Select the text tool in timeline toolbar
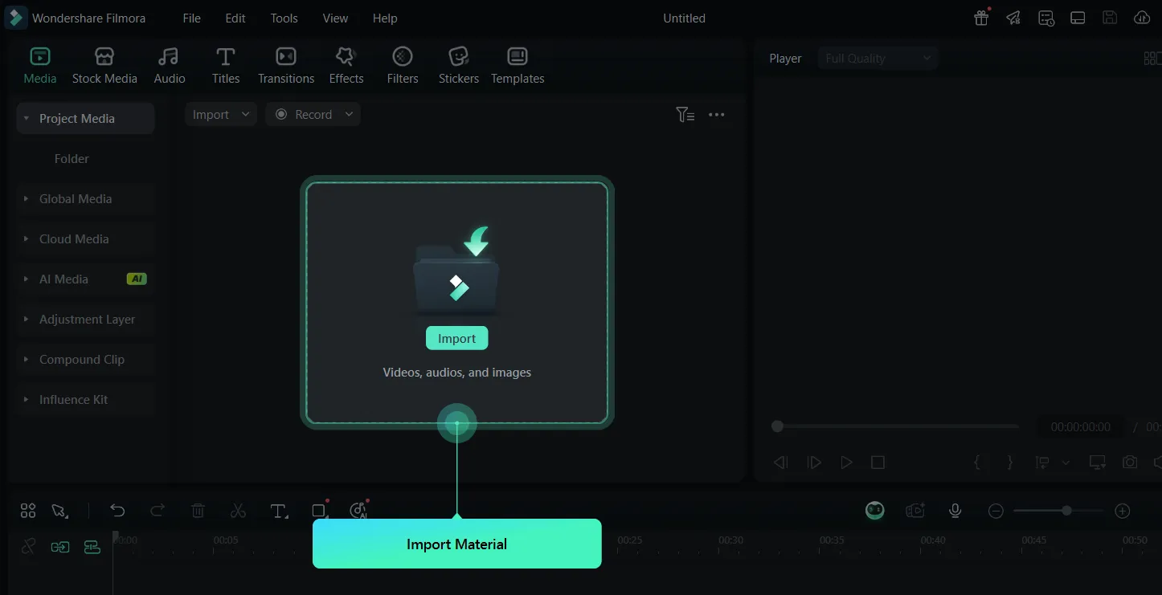The image size is (1162, 595). [279, 511]
